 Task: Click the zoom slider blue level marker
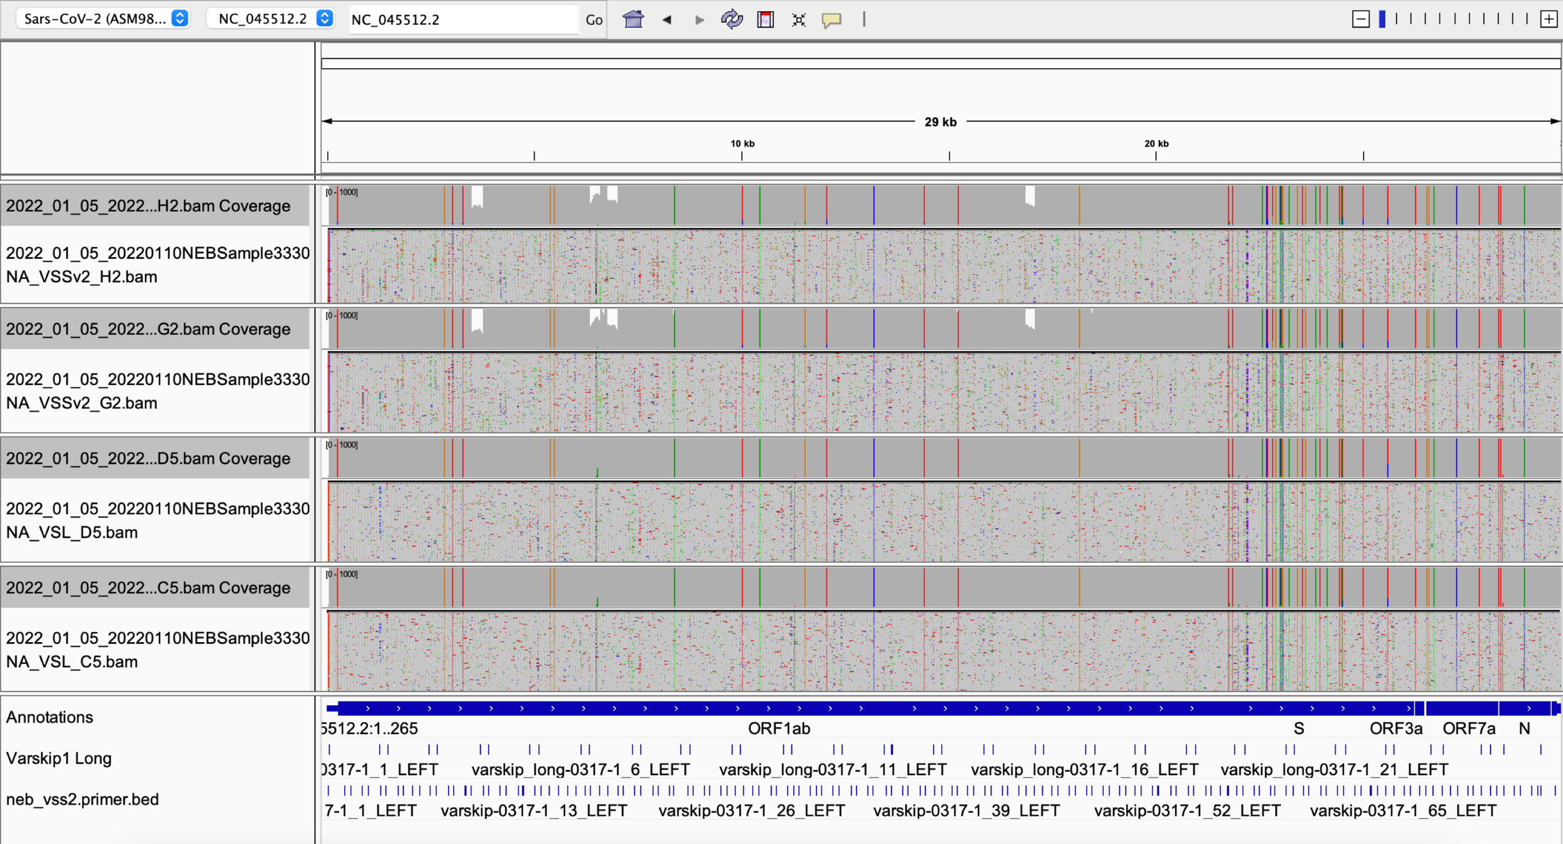pos(1382,19)
